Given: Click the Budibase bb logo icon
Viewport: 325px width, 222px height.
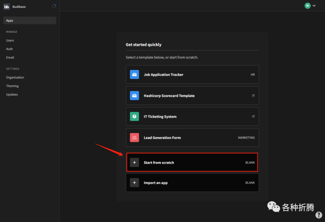Looking at the screenshot, I should coord(7,7).
